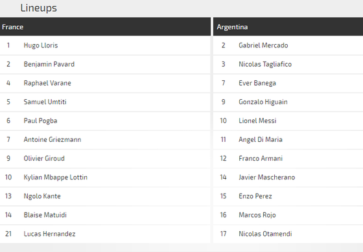Click Samuel Umtiti in the list
Viewport: 363px width, 252px height.
(45, 102)
